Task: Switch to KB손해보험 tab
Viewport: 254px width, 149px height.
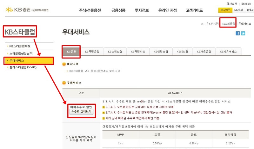Action: [x=115, y=52]
